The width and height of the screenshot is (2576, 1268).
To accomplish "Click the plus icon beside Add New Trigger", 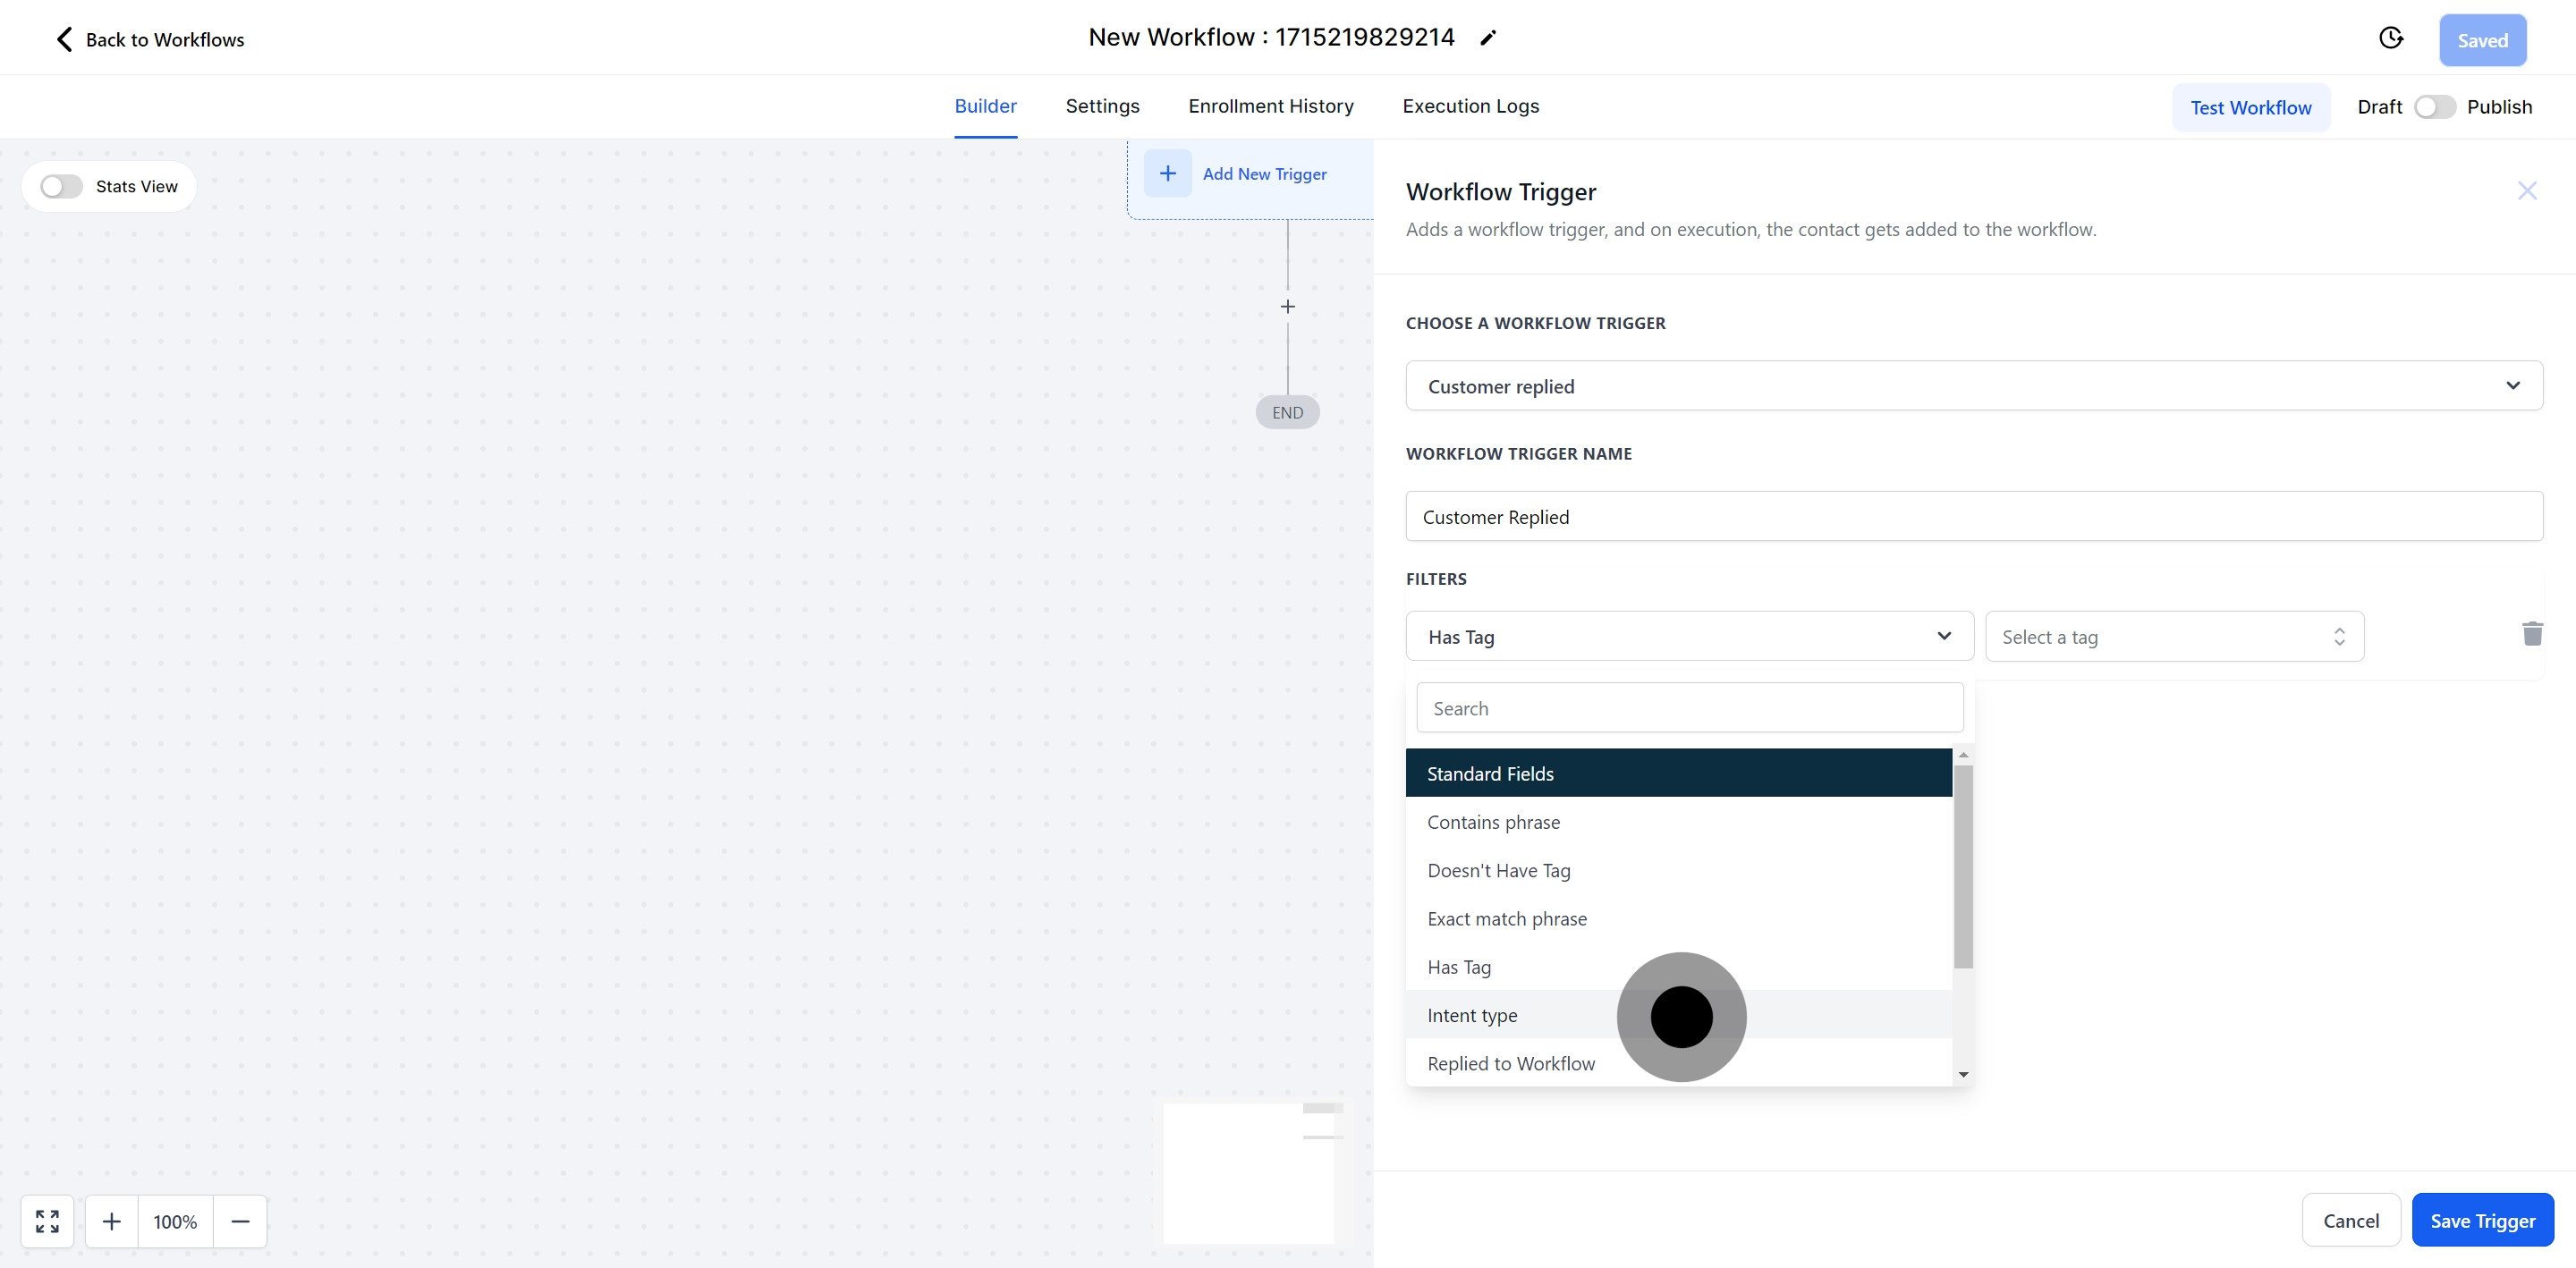I will [1167, 173].
